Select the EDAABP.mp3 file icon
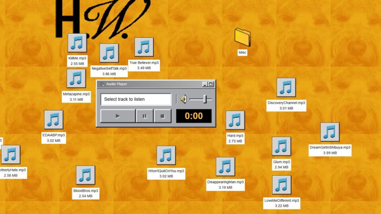 pyautogui.click(x=54, y=120)
